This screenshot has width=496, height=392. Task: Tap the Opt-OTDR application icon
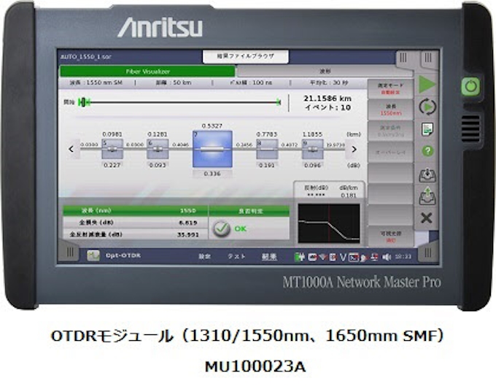point(94,256)
